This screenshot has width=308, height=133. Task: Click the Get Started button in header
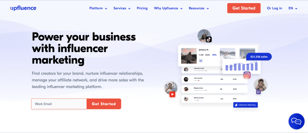tap(244, 8)
